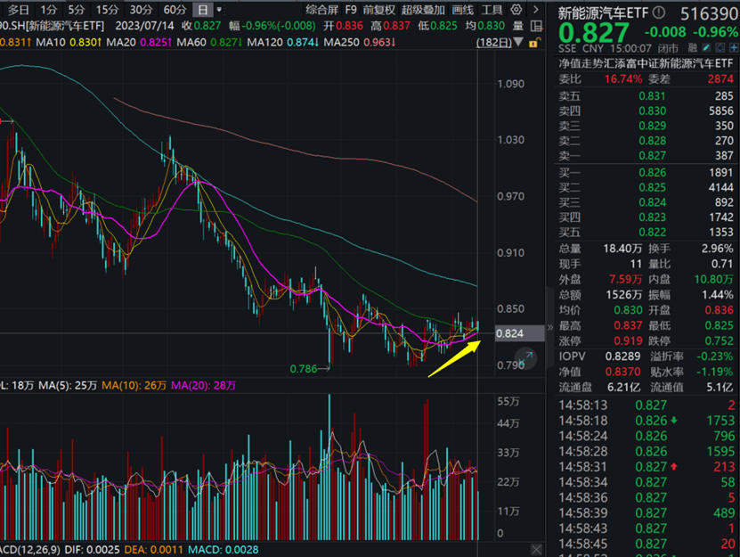
Task: Select the 多日 multi-day tab
Action: 19,10
